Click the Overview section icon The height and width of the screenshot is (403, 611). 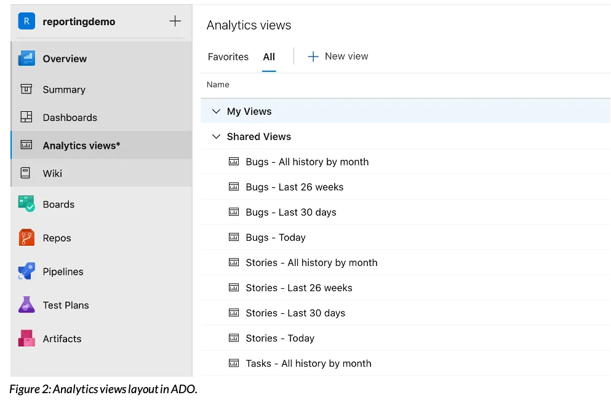[x=26, y=58]
